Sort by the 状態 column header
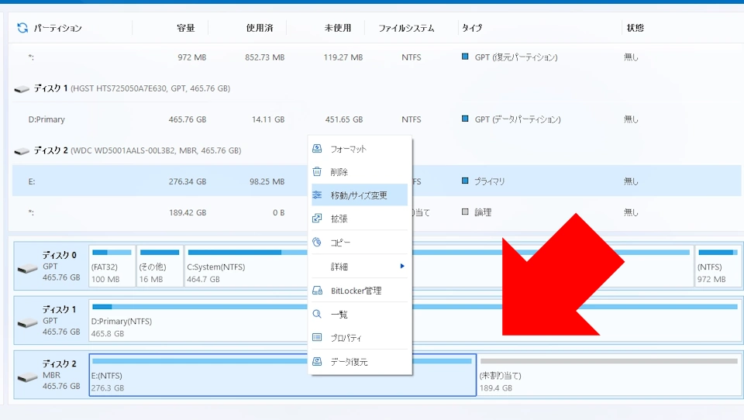The image size is (744, 420). (635, 28)
